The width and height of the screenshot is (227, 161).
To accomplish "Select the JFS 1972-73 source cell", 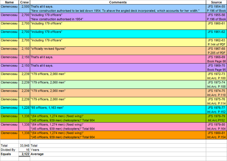I will pyautogui.click(x=216, y=76).
